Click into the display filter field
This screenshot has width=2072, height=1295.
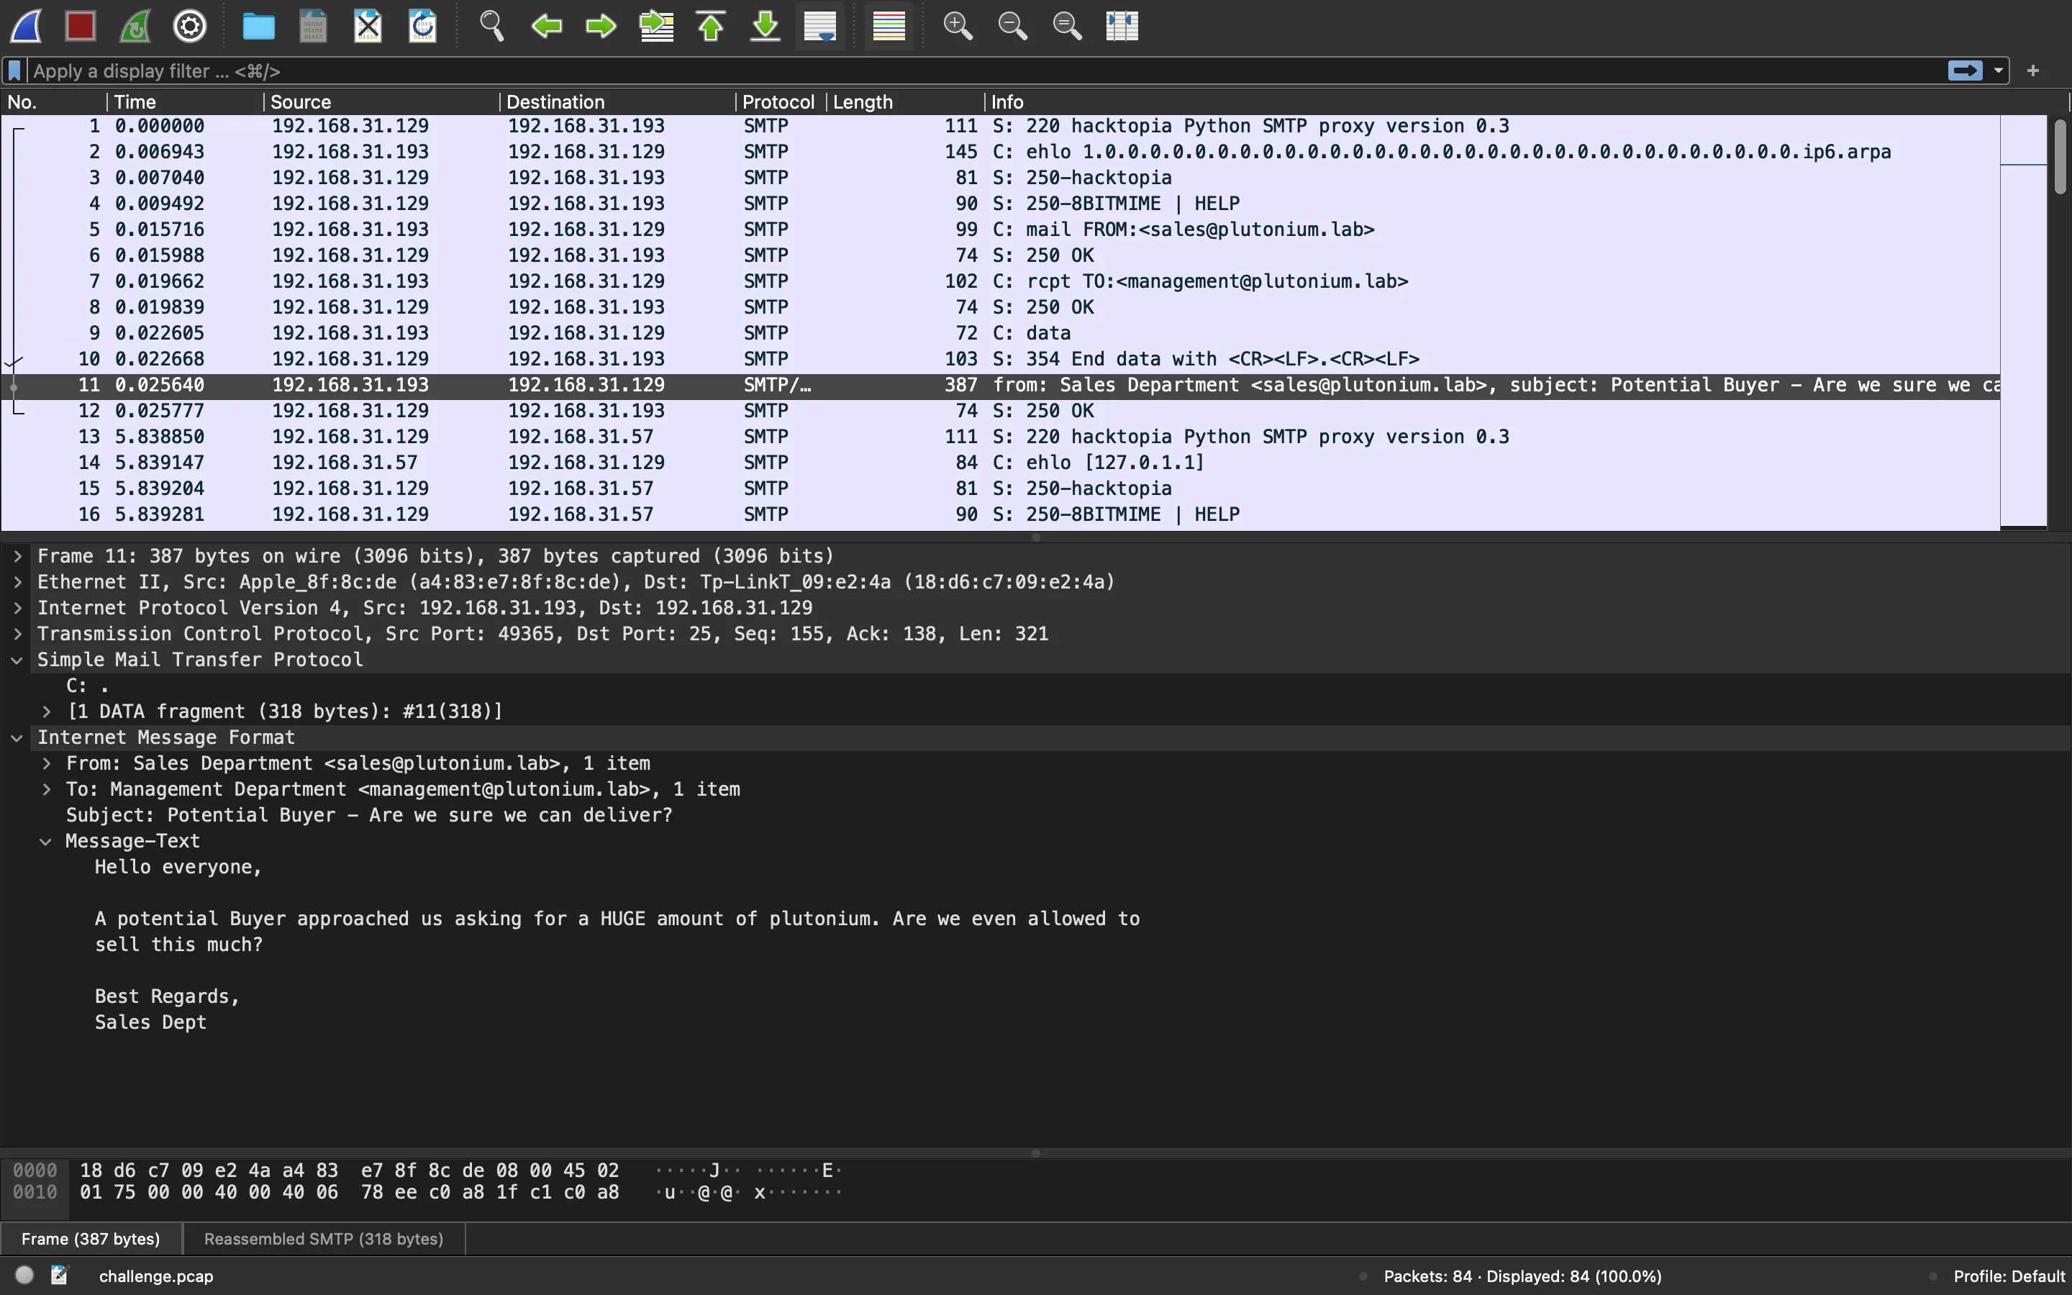[985, 71]
